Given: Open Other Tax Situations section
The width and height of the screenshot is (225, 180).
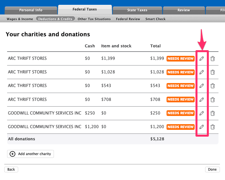Looking at the screenshot, I should tap(94, 19).
